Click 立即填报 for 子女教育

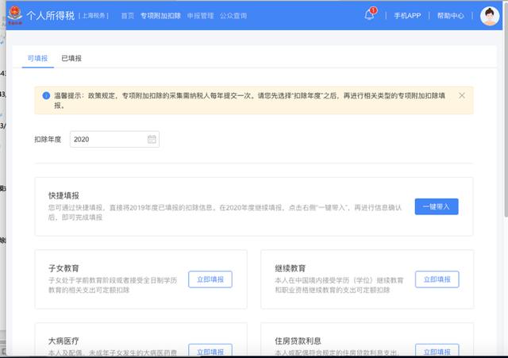pyautogui.click(x=210, y=279)
